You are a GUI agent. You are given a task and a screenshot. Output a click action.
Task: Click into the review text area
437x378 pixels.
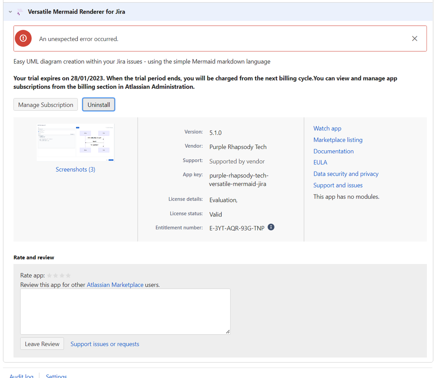click(x=126, y=312)
